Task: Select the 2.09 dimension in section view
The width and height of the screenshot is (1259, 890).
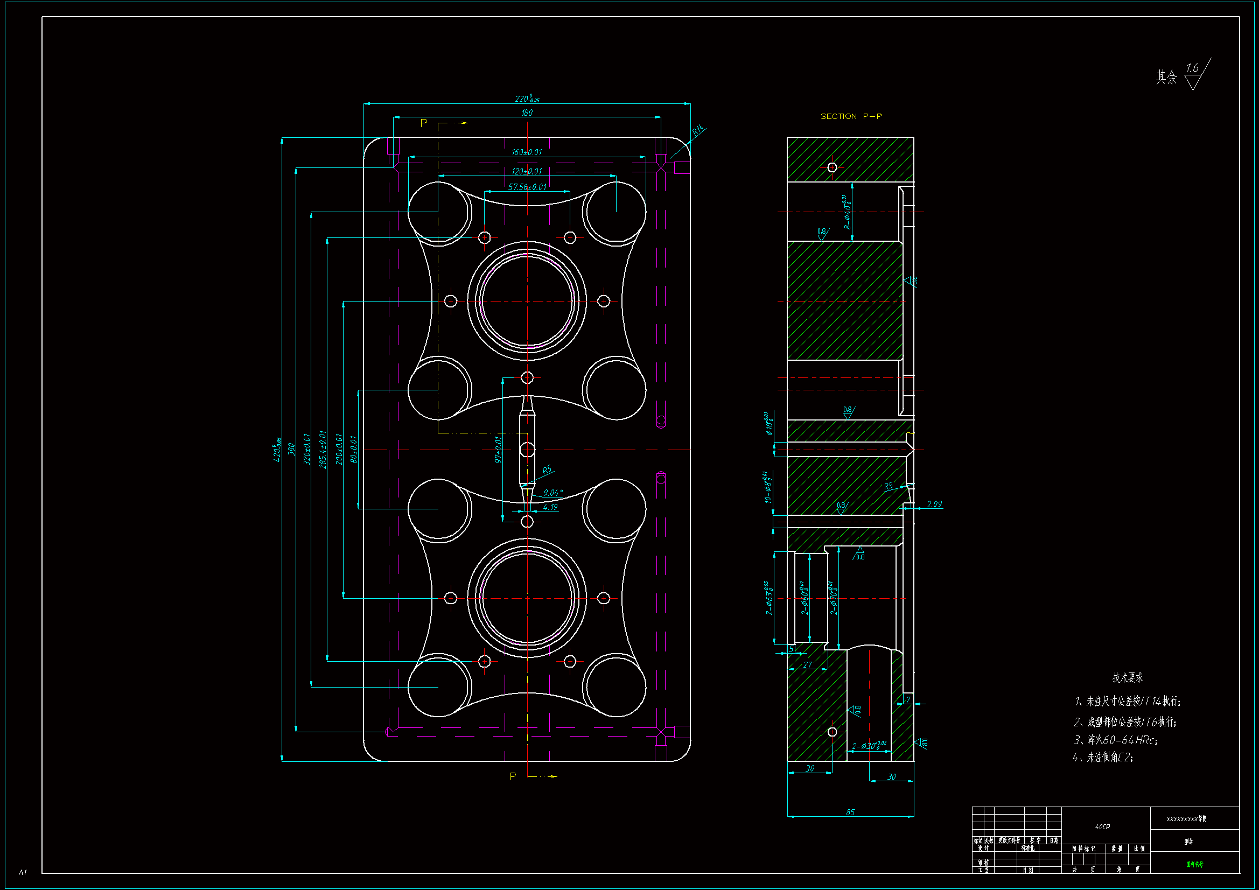Action: click(934, 504)
